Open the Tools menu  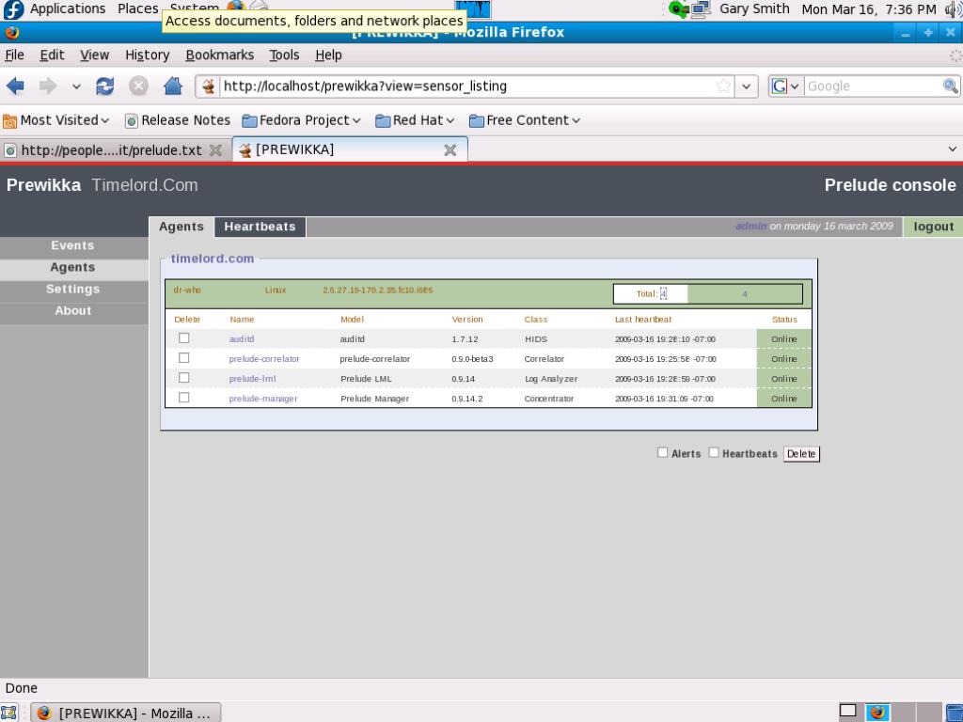pos(284,55)
